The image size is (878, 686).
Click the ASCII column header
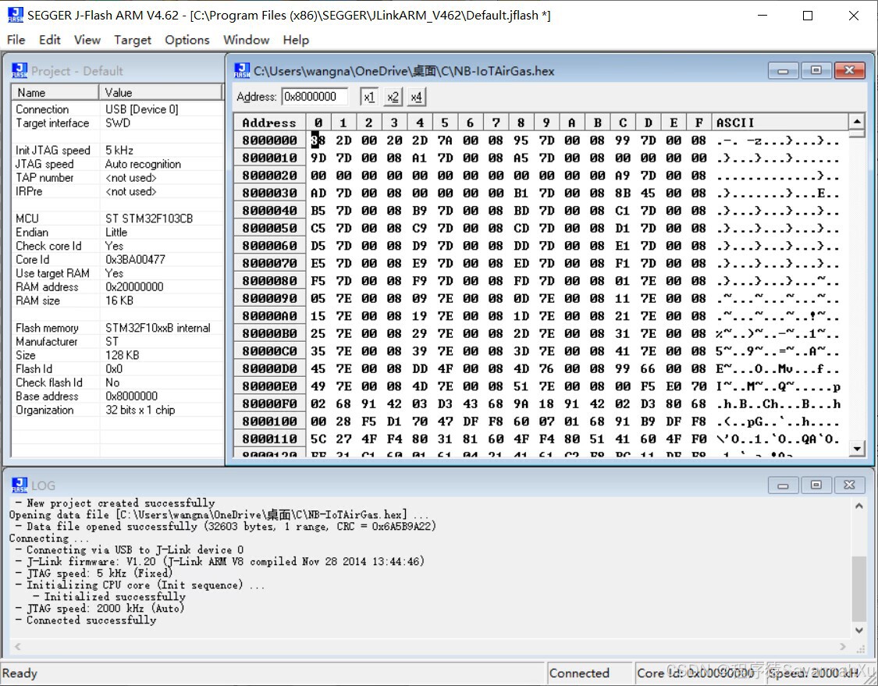[780, 123]
